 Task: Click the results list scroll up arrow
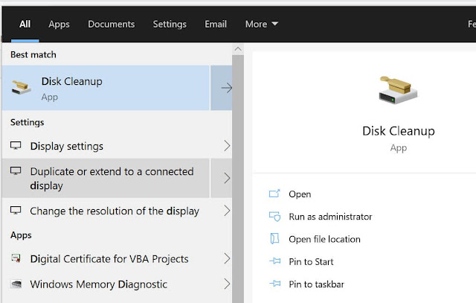238,49
